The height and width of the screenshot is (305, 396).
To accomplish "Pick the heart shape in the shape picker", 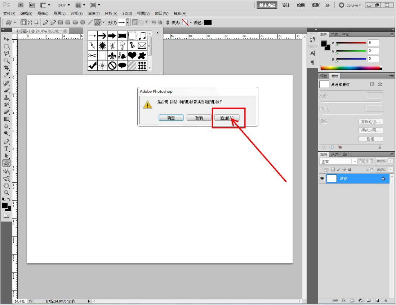I will 132,55.
